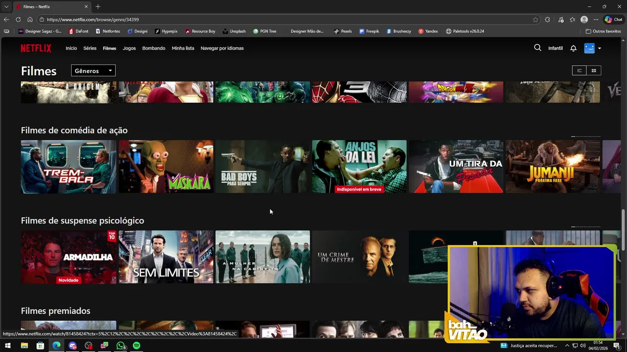
Task: Open the Trem-Bala movie thumbnail
Action: 69,167
